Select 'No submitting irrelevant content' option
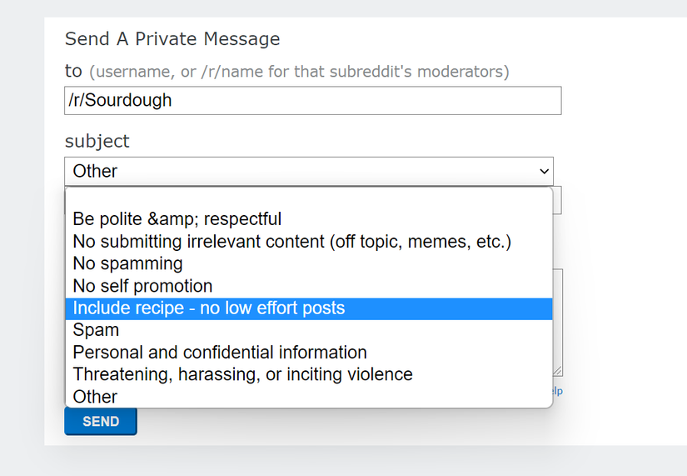Screen dimensions: 687x476 (x=291, y=242)
